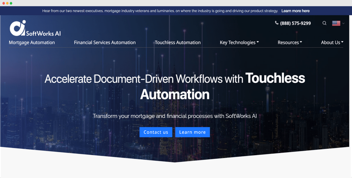Click the Learn more button
This screenshot has height=178, width=352.
point(192,132)
